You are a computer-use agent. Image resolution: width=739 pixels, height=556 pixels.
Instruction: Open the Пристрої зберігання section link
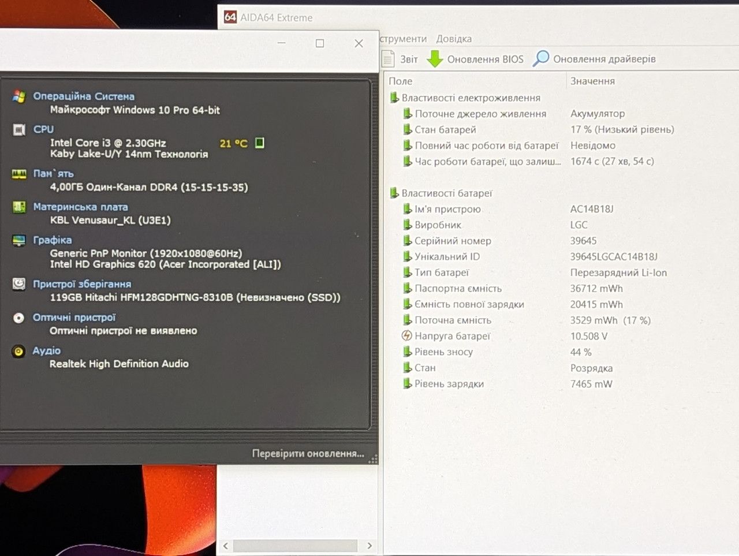[82, 284]
